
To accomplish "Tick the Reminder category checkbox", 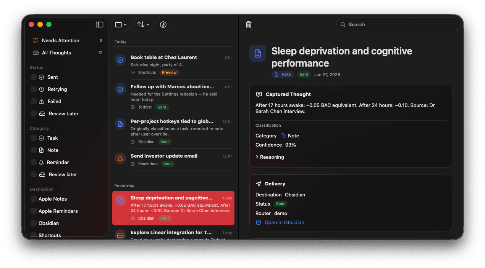I will pyautogui.click(x=34, y=162).
